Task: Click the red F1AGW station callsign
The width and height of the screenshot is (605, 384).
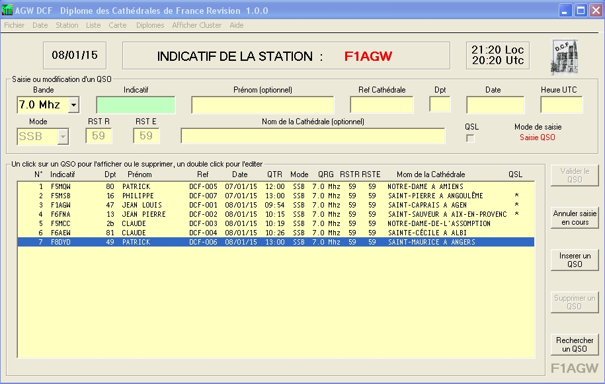Action: [368, 56]
